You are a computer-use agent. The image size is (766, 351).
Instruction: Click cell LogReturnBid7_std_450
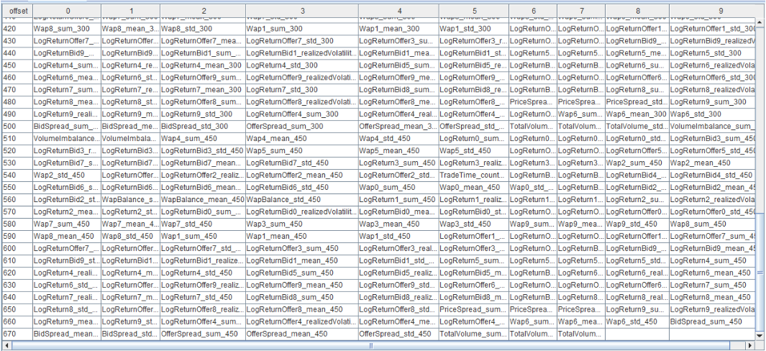click(301, 163)
